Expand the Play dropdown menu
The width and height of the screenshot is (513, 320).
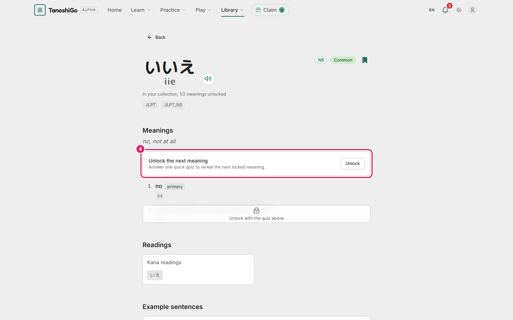pyautogui.click(x=203, y=10)
